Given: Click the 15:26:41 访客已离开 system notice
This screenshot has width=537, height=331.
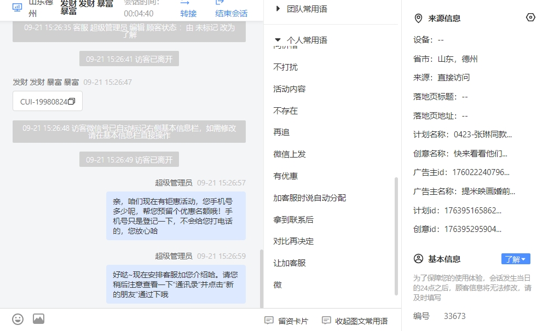Looking at the screenshot, I should coord(129,59).
